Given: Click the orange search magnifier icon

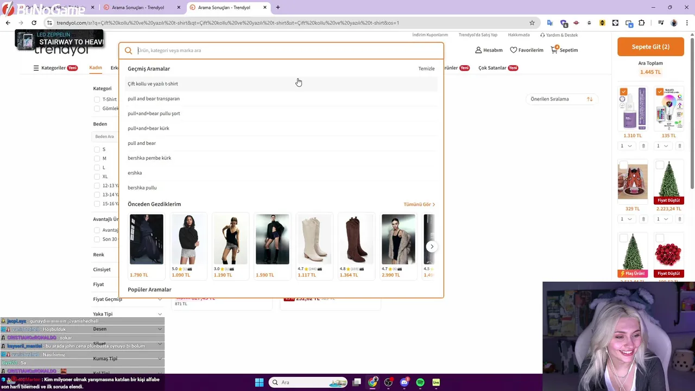Looking at the screenshot, I should point(129,51).
